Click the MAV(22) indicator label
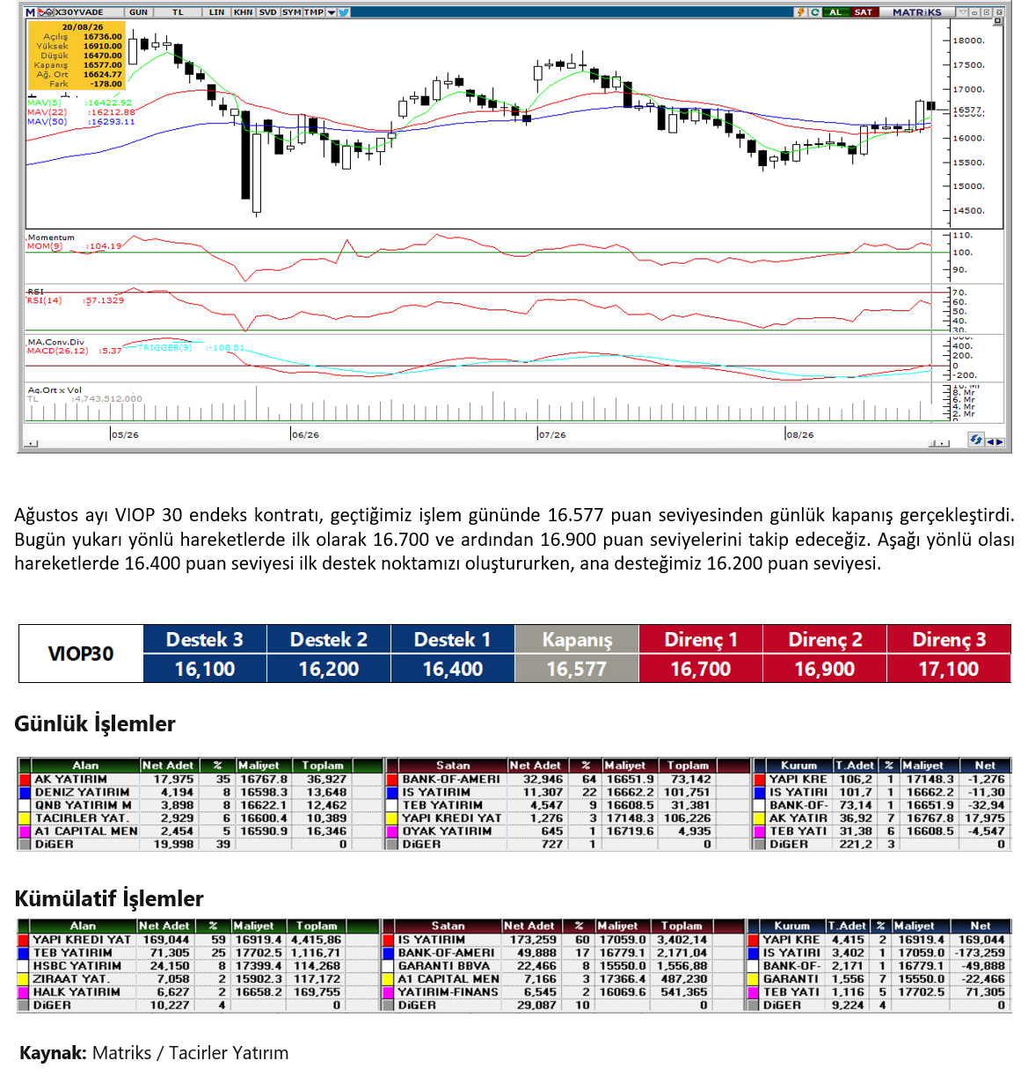Screen dimensions: 1028x1075 point(47,113)
